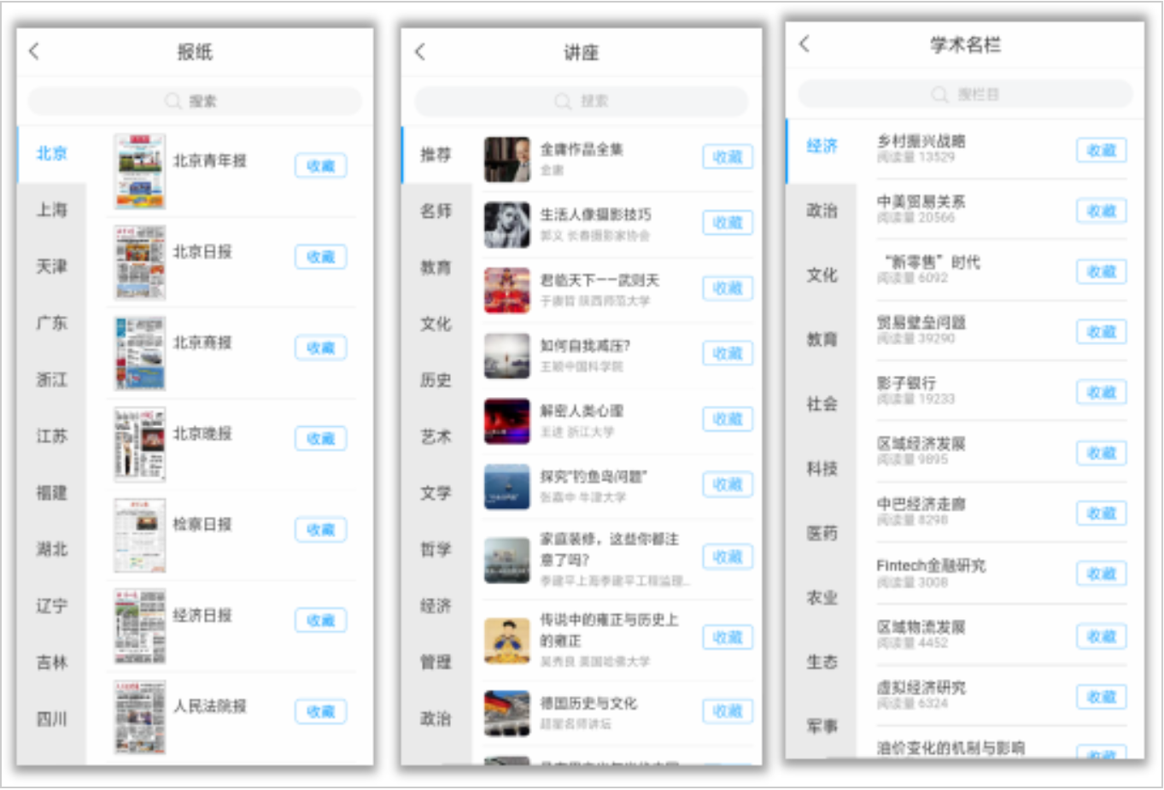
Task: Tap the back arrow on 讲座 screen
Action: tap(419, 51)
